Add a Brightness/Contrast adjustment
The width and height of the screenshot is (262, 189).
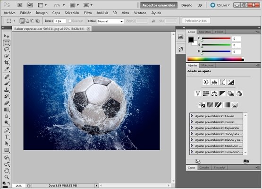[206, 82]
